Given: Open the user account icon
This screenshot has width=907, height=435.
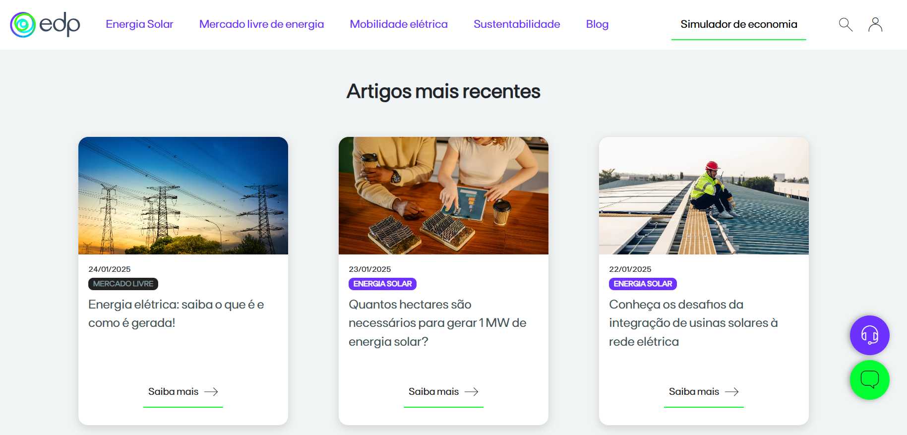Looking at the screenshot, I should [x=875, y=24].
